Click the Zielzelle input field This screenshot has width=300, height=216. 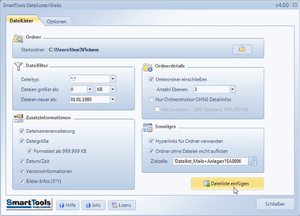pos(210,161)
